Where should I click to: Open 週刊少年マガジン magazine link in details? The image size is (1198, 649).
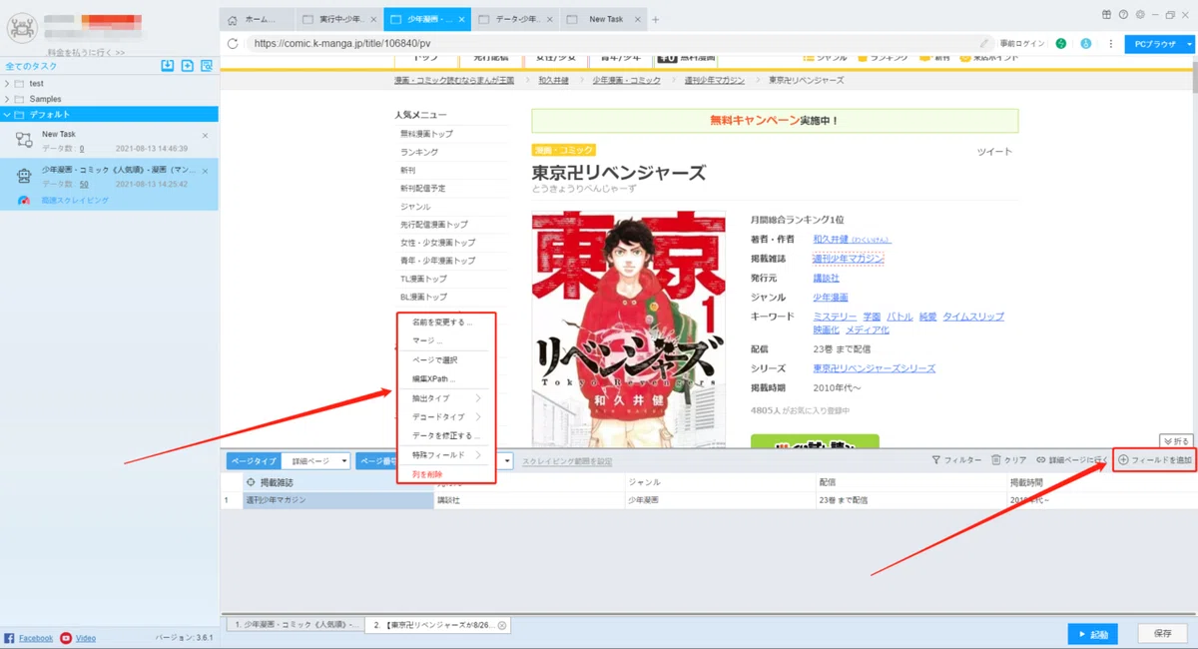pyautogui.click(x=848, y=259)
